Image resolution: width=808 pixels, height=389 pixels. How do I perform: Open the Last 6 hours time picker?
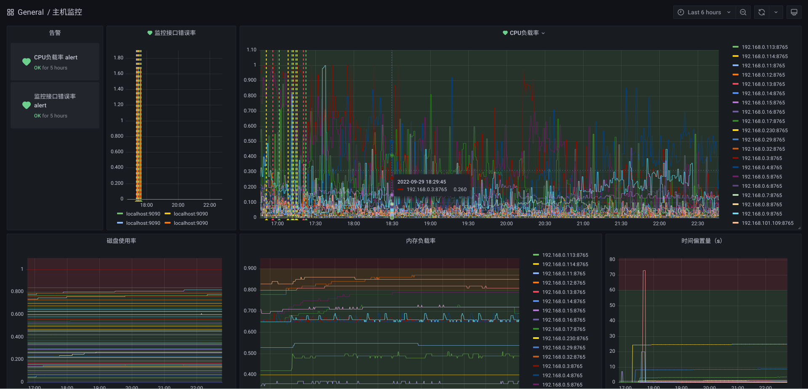point(704,12)
